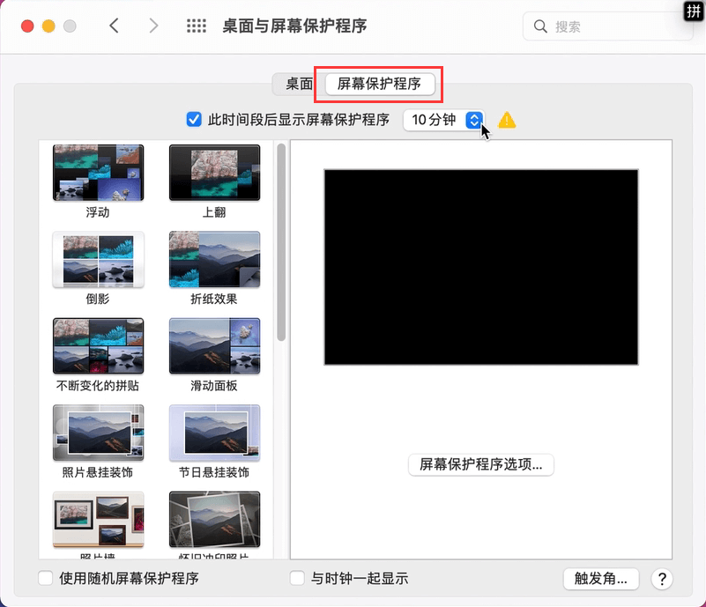Select the 不断变化的拼贴 screensaver icon
706x607 pixels.
tap(98, 345)
